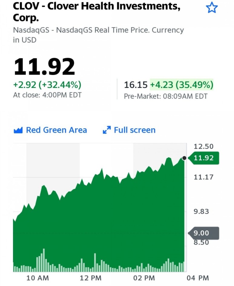234x286 pixels.
Task: Click the 12 PM time axis label
Action: [91, 278]
